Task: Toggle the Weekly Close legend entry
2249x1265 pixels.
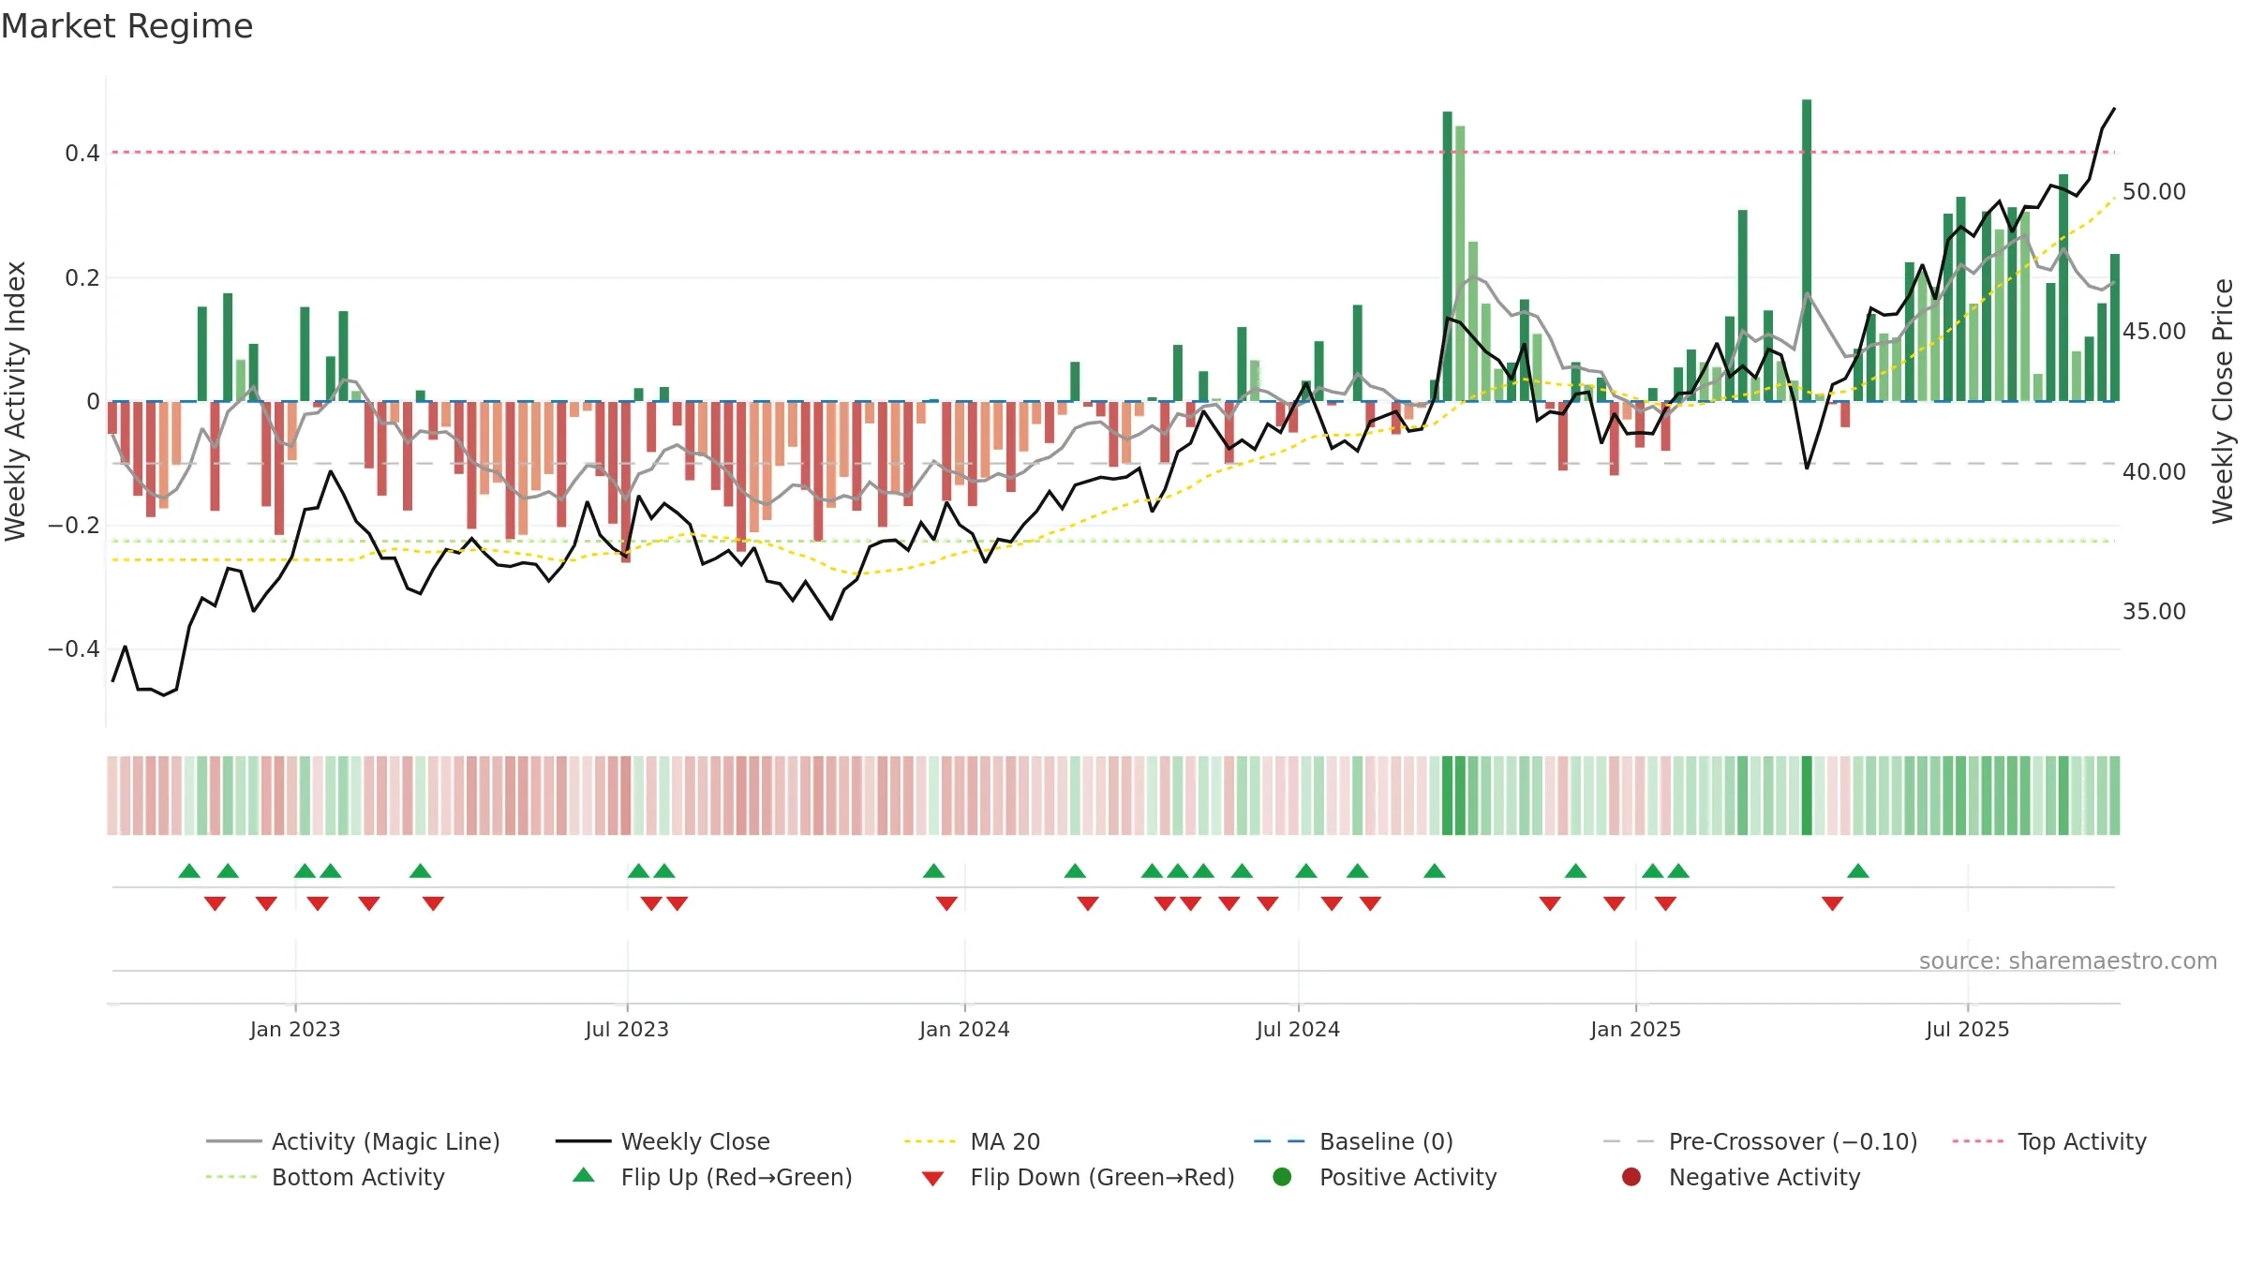Action: 663,1141
